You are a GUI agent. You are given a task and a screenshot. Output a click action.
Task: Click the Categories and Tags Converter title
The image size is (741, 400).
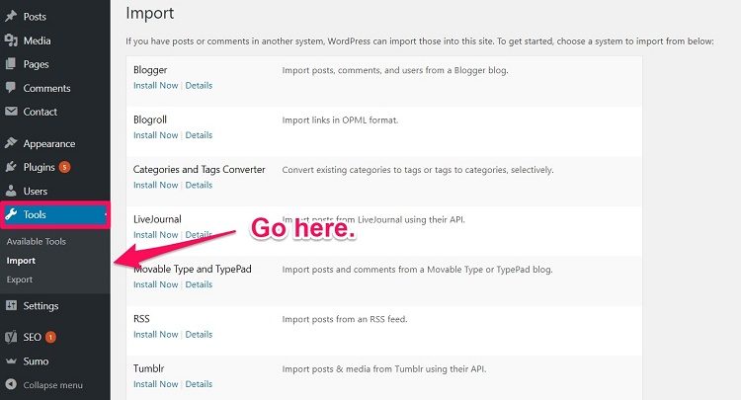199,170
